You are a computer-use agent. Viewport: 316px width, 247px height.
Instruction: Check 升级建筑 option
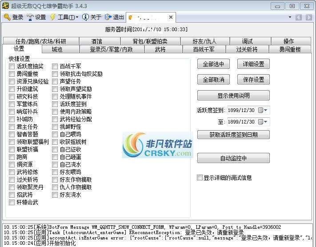click(12, 89)
